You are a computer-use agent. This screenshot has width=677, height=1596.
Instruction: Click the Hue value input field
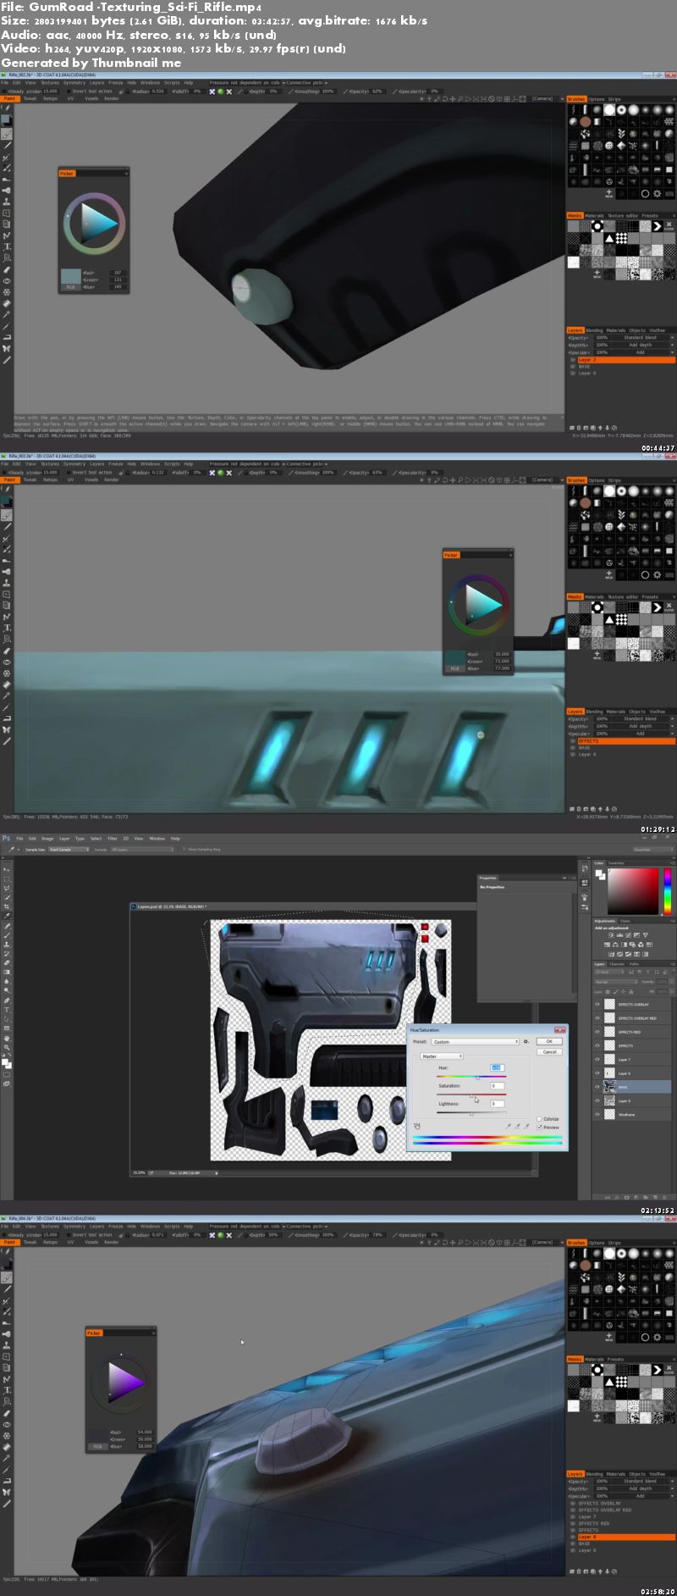point(498,1067)
